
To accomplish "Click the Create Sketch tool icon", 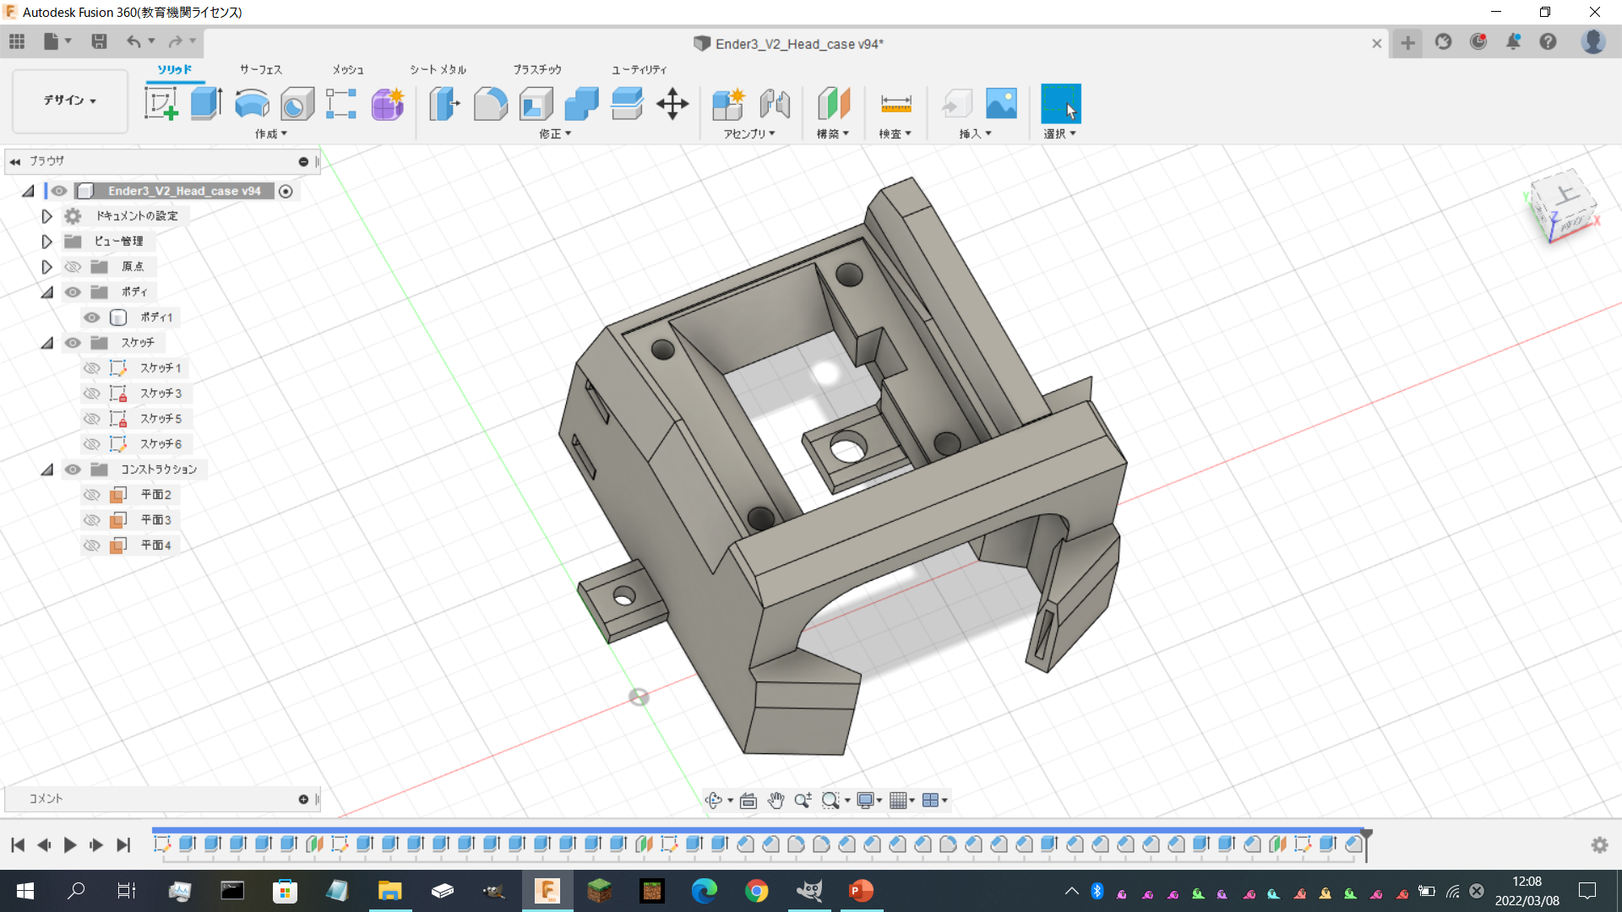I will pos(161,104).
